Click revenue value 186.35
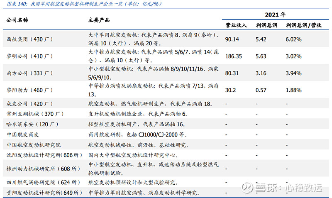 pos(234,56)
